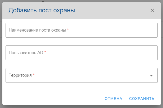Image resolution: width=163 pixels, height=108 pixels.
Task: Select the 'Территория' label text
Action: coord(20,75)
